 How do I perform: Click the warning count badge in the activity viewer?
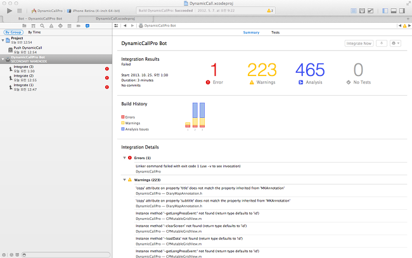(270, 11)
